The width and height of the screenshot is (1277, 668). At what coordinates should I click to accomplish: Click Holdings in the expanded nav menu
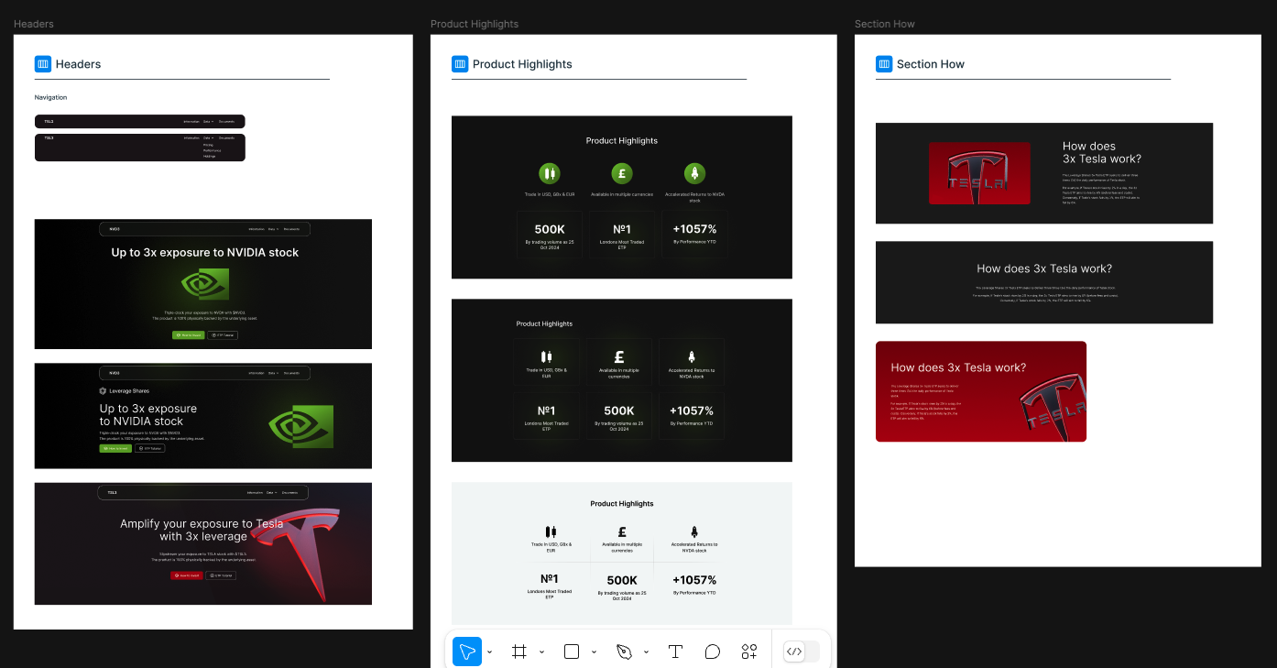(x=209, y=156)
